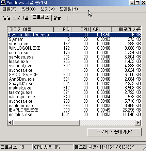Image resolution: width=146 pixels, height=151 pixels.
Task: Minimize the Task Manager window
Action: click(132, 3)
